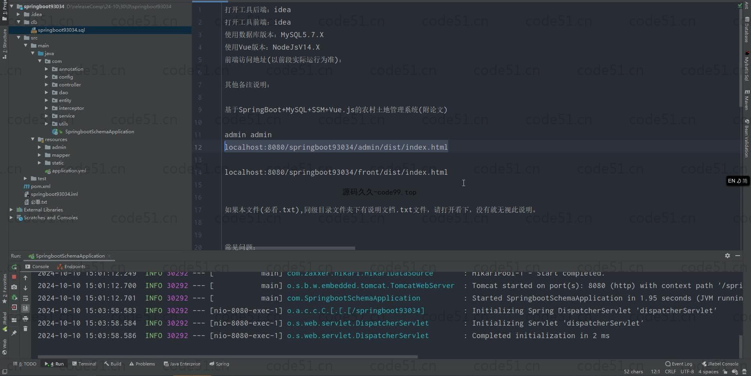Open the Web left side panel
Viewport: 751px width, 376px height.
point(4,347)
